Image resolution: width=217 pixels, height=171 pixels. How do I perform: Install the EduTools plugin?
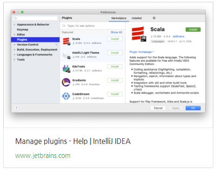(x=115, y=66)
